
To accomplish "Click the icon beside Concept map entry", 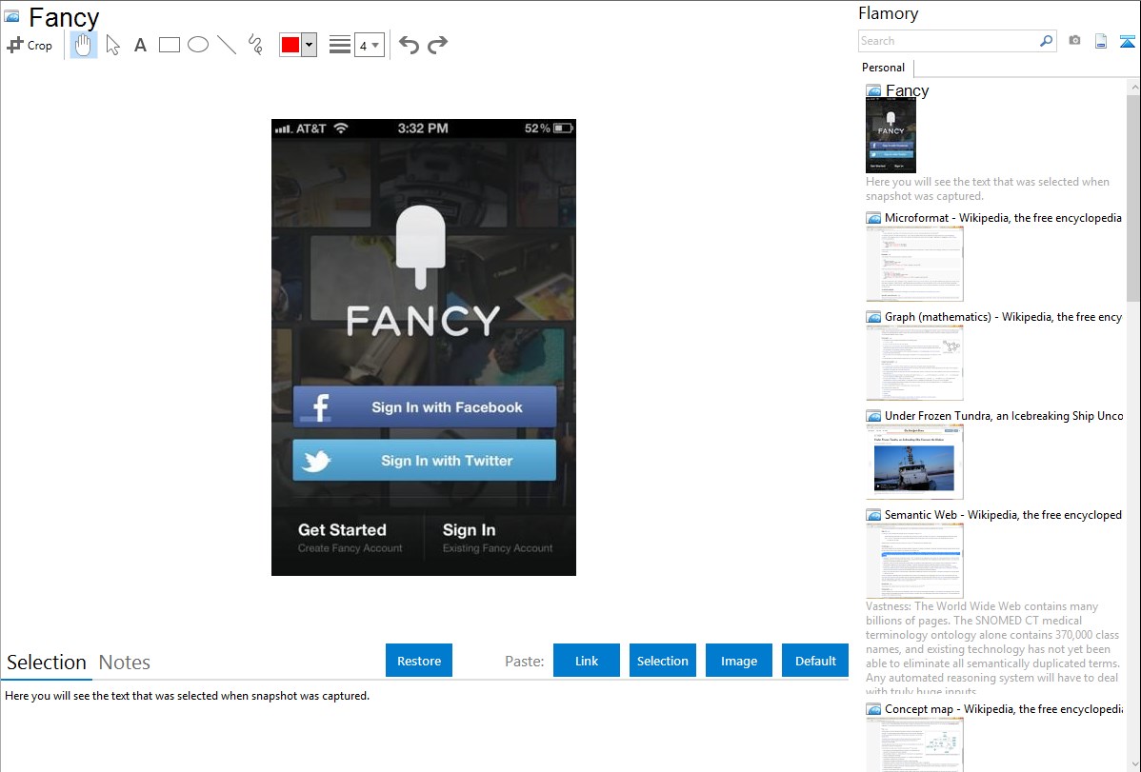I will pos(874,708).
